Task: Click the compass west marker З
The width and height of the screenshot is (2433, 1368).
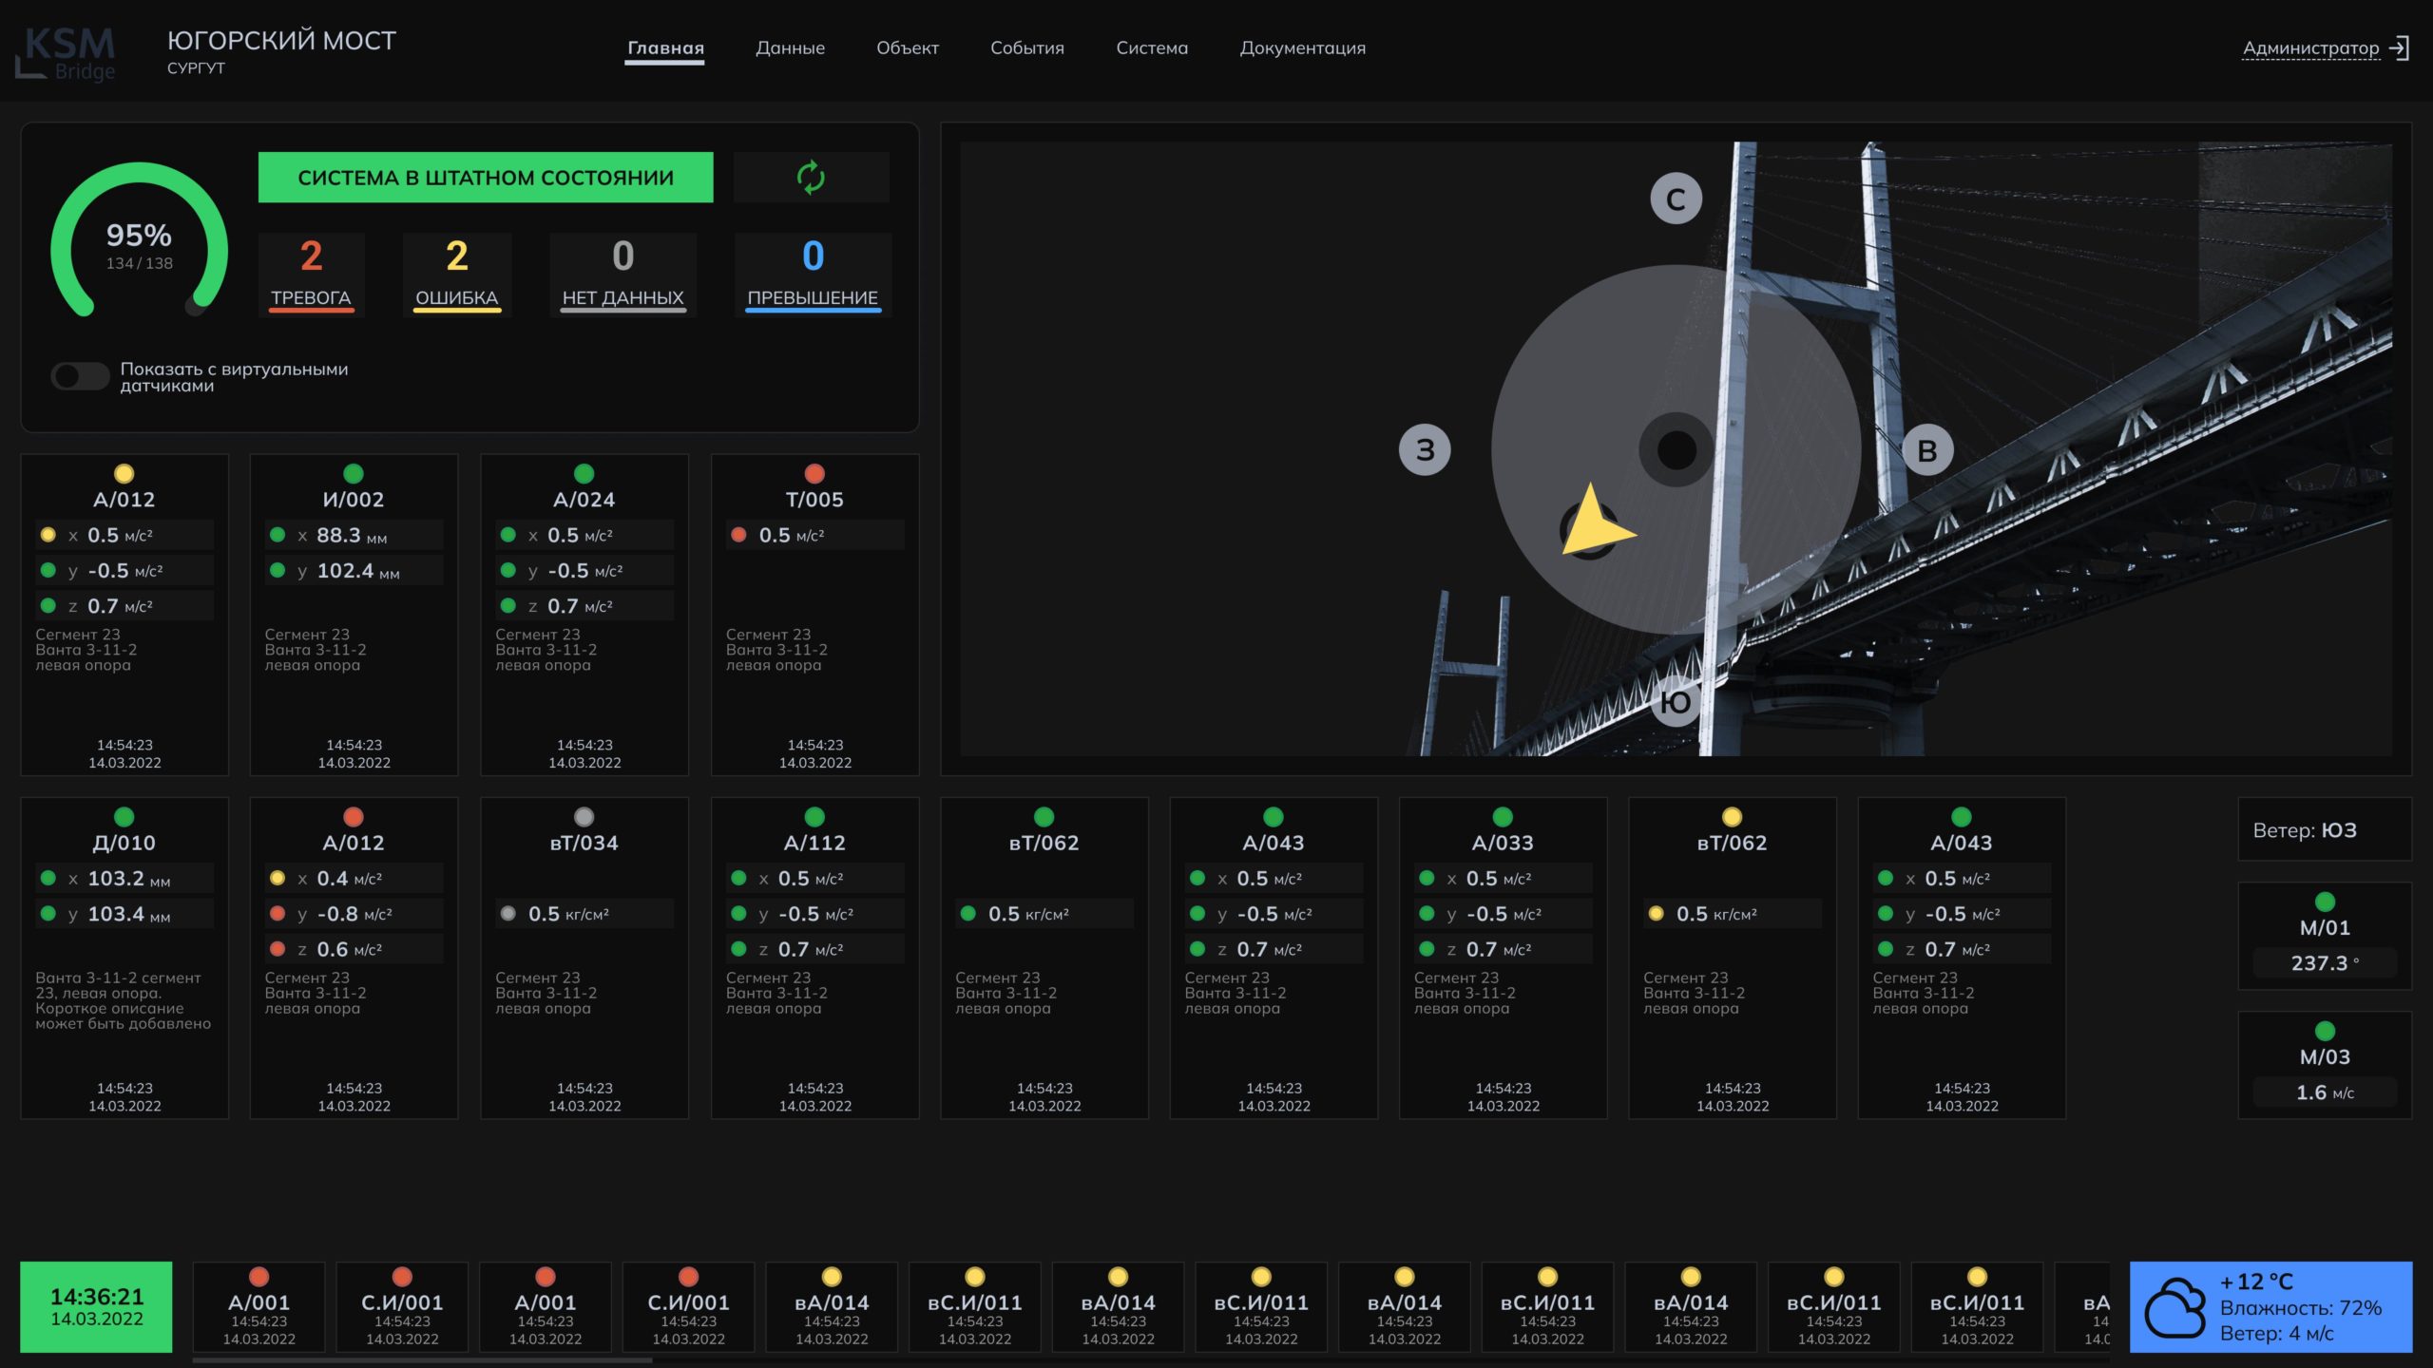Action: 1425,449
